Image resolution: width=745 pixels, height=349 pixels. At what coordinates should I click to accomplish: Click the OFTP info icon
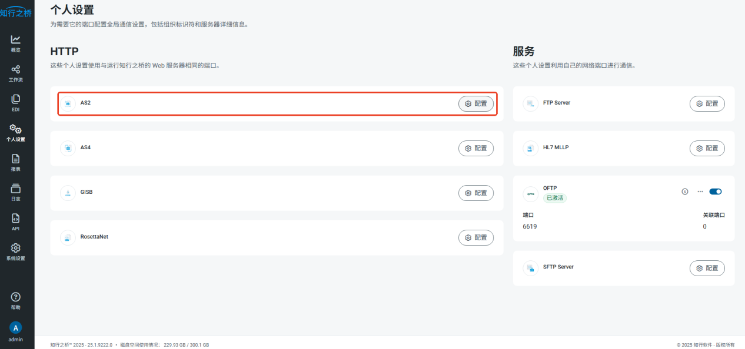tap(685, 192)
